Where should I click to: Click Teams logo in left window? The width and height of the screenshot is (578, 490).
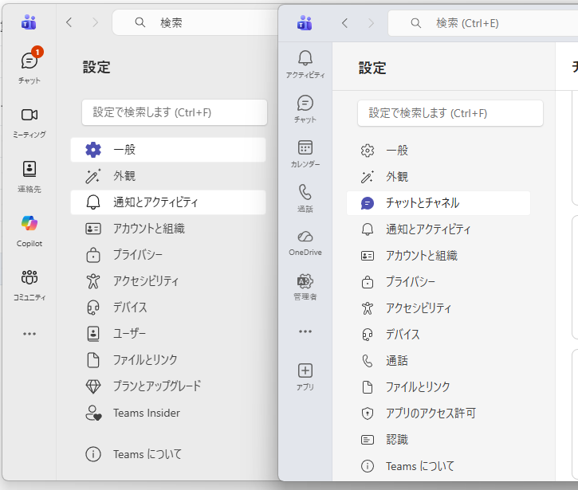point(29,22)
